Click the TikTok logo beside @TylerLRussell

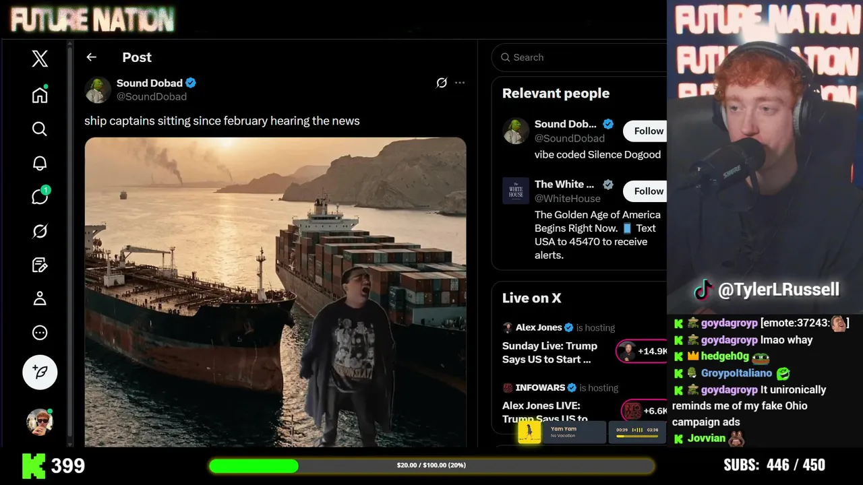click(703, 290)
